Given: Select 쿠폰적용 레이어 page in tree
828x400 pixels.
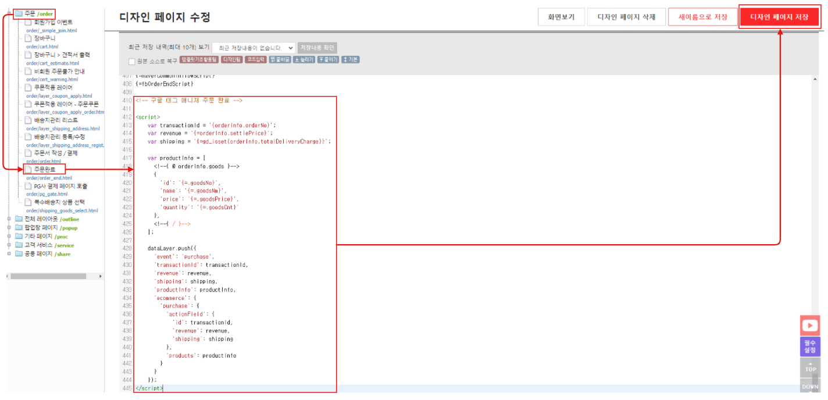Looking at the screenshot, I should pos(53,88).
